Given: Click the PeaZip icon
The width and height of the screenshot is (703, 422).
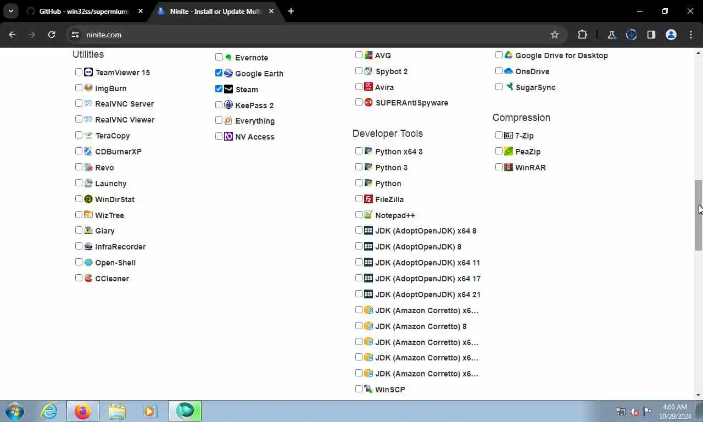Looking at the screenshot, I should click(509, 151).
